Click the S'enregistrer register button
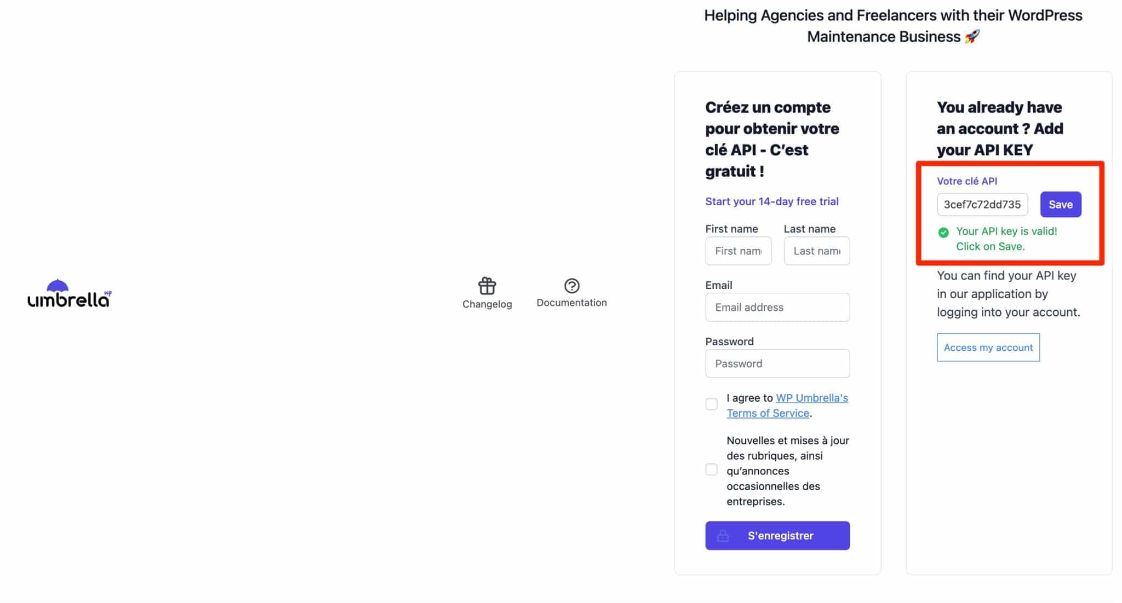This screenshot has height=603, width=1122. pyautogui.click(x=780, y=536)
